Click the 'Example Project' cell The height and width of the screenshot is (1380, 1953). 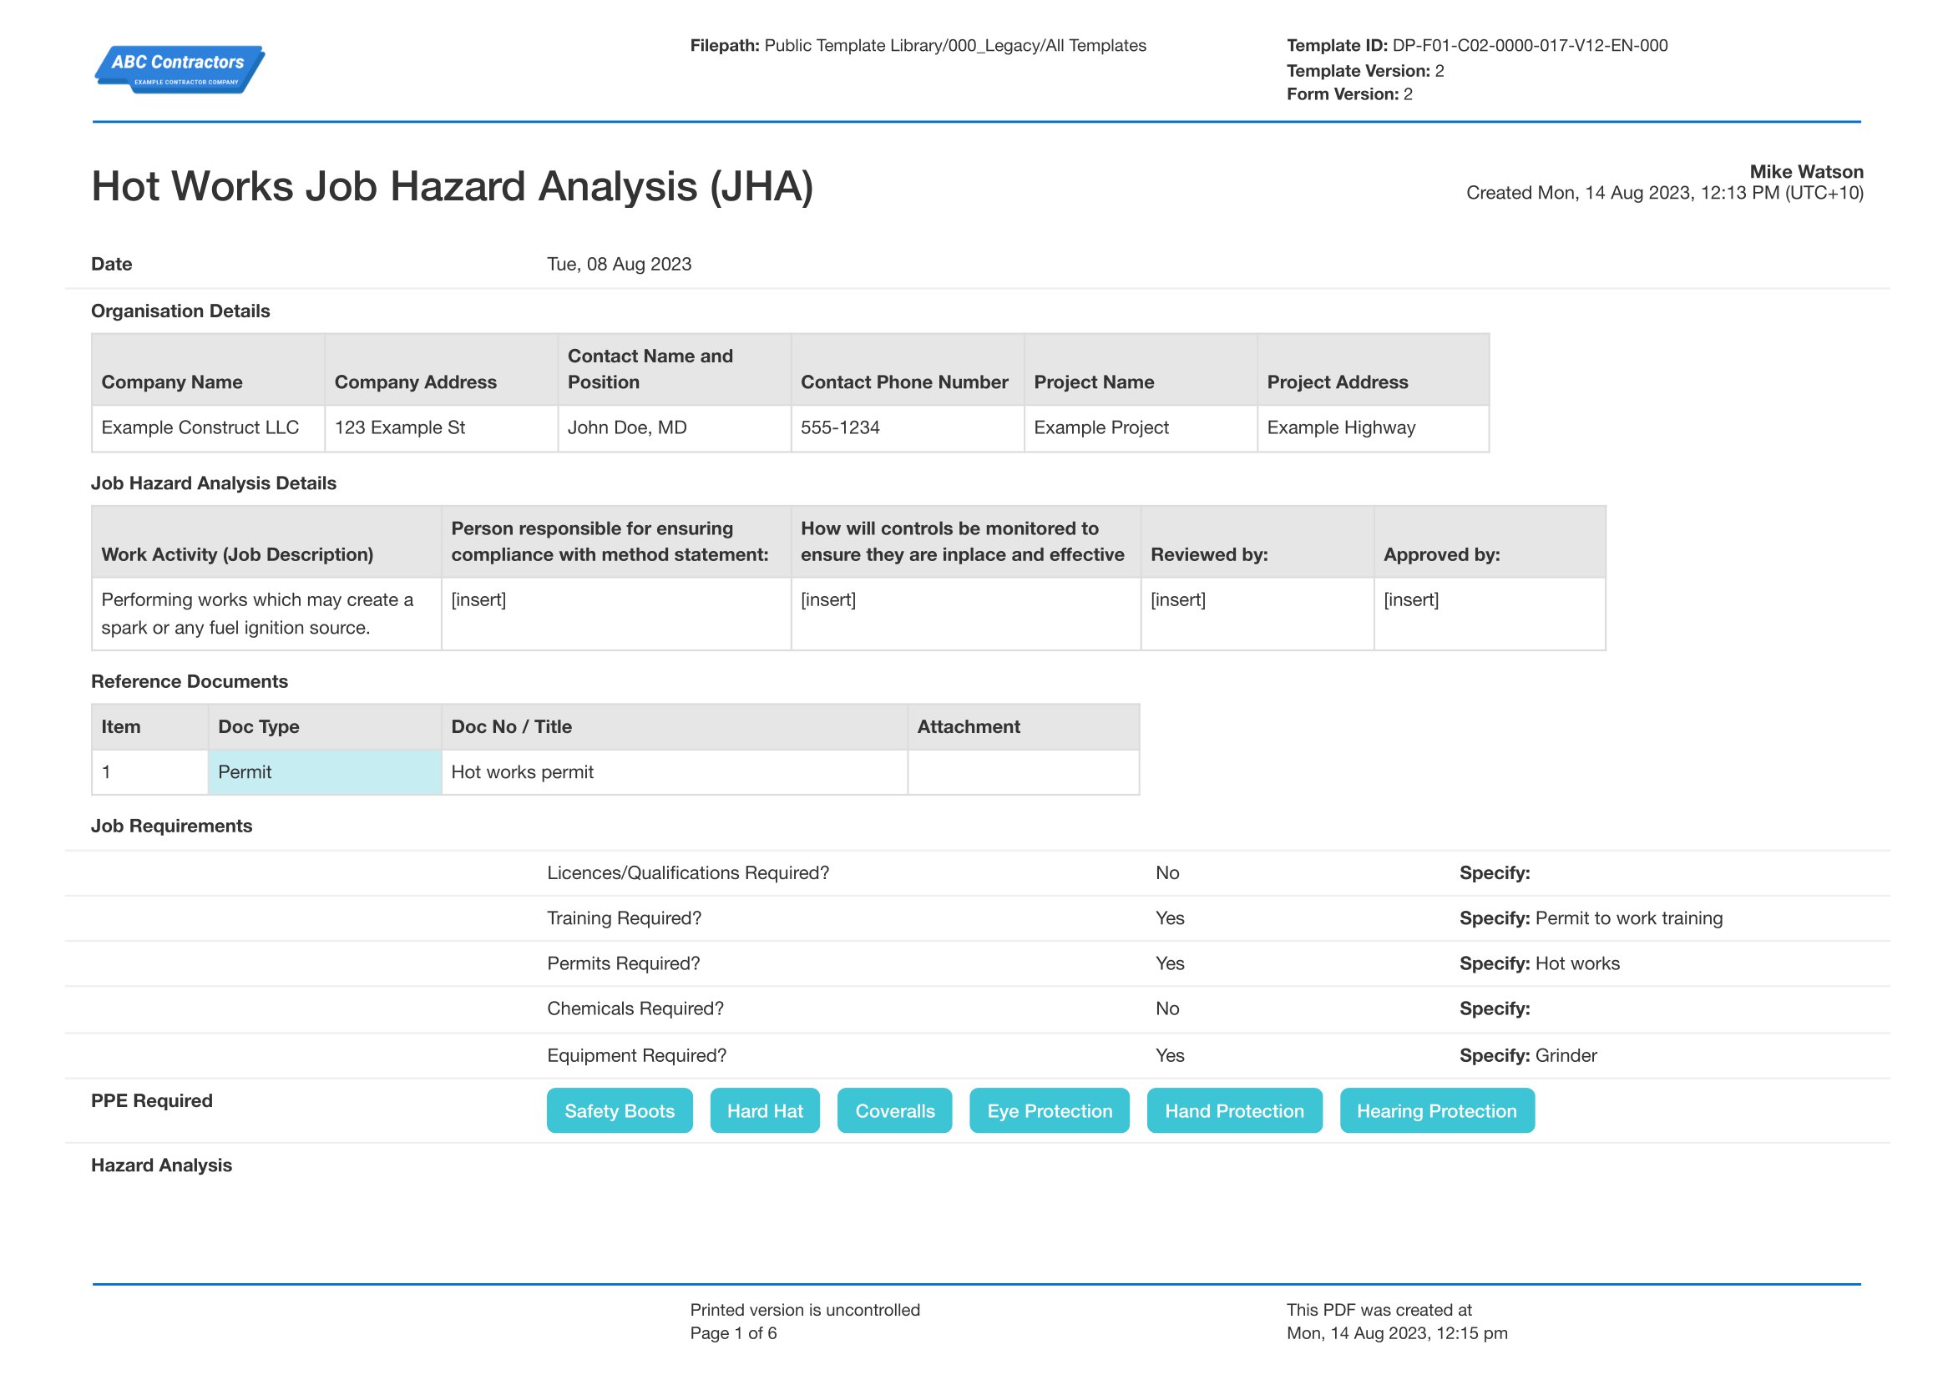point(1141,427)
